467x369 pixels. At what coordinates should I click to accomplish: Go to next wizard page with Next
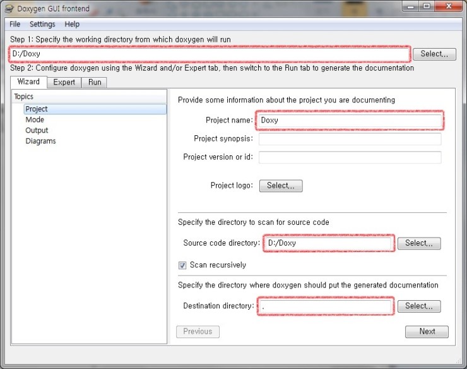coord(427,332)
